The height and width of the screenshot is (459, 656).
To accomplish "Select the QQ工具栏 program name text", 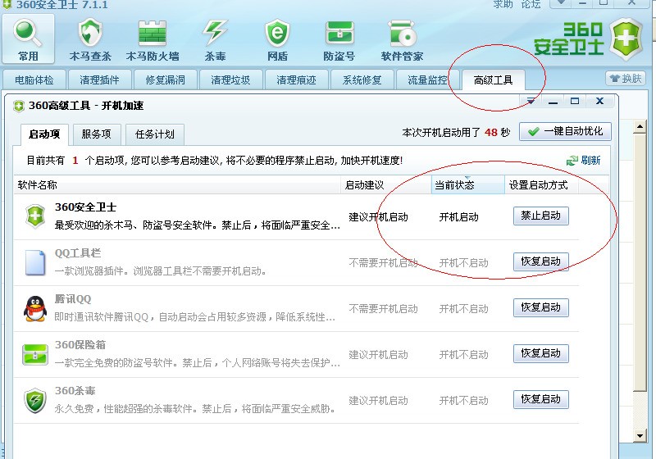I will click(78, 253).
